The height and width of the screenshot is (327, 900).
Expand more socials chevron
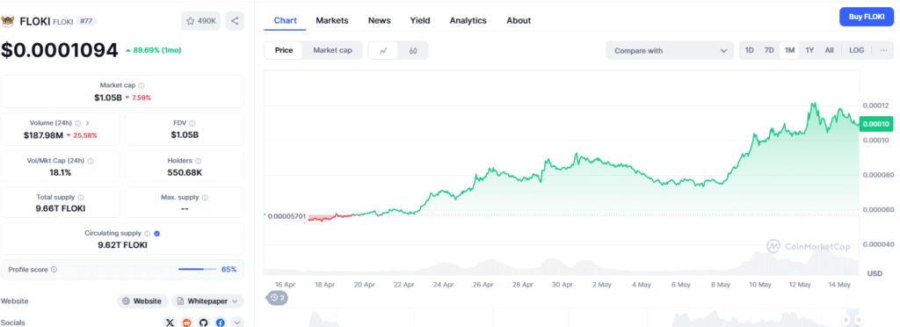click(x=237, y=323)
